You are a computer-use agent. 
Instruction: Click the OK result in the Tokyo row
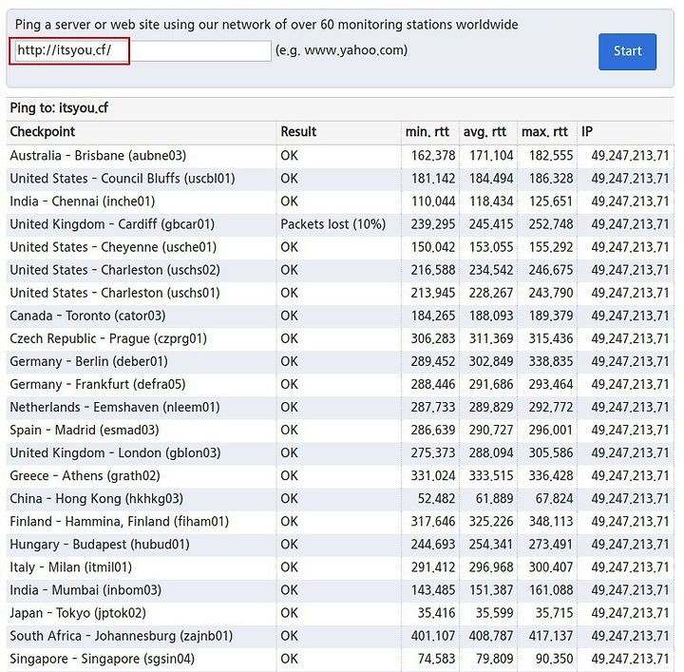click(289, 613)
